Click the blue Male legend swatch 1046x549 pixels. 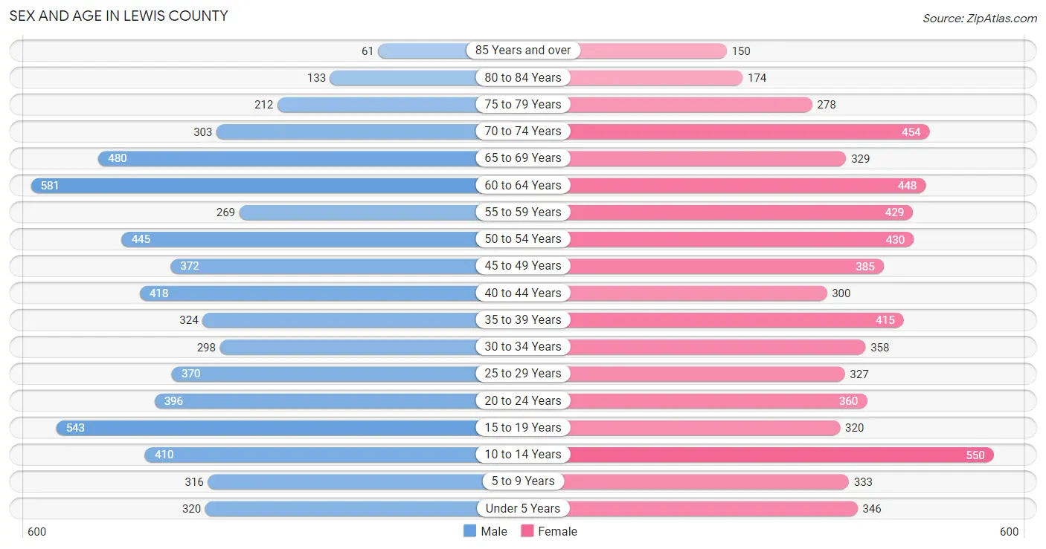[x=469, y=531]
